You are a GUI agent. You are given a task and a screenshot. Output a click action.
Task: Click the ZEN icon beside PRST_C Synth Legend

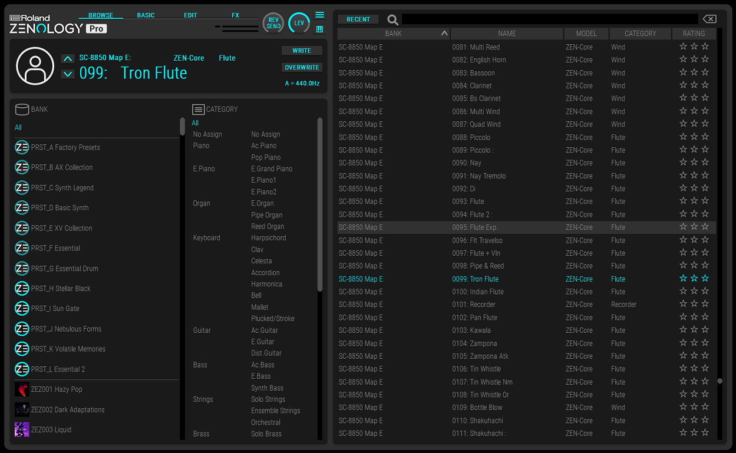pyautogui.click(x=22, y=187)
